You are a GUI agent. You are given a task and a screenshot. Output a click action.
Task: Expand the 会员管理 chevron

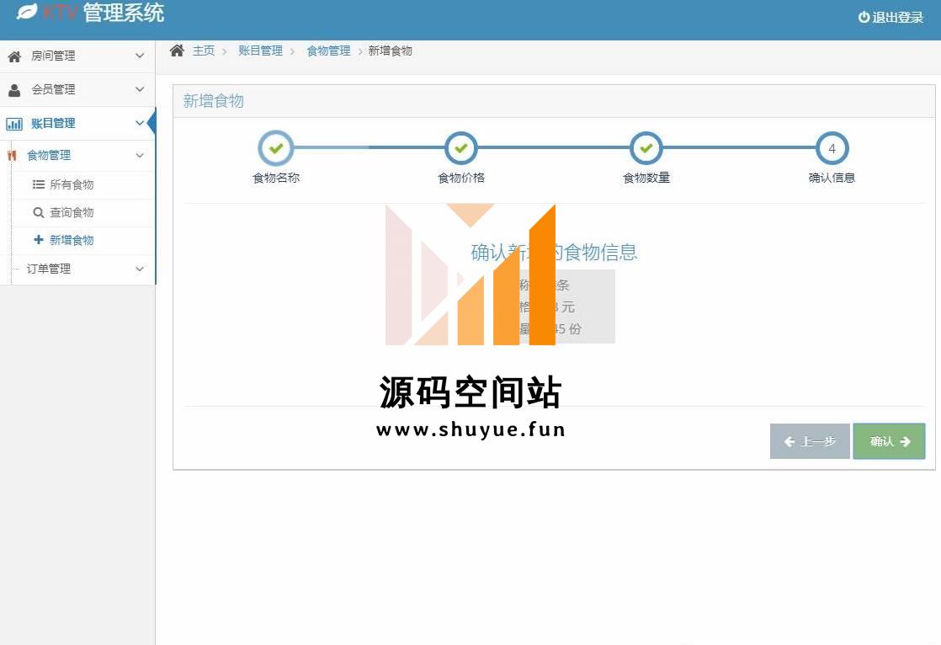point(140,89)
